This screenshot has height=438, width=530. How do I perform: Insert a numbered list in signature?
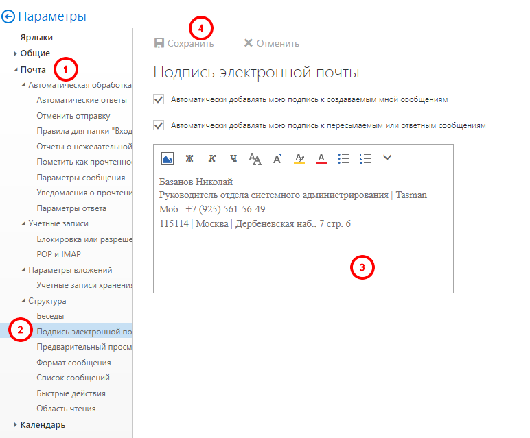(365, 158)
